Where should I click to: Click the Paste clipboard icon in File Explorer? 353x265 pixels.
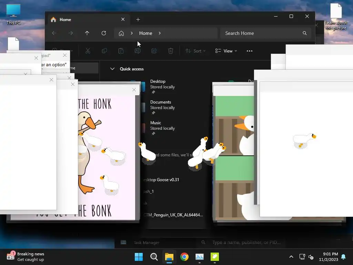coord(121,51)
